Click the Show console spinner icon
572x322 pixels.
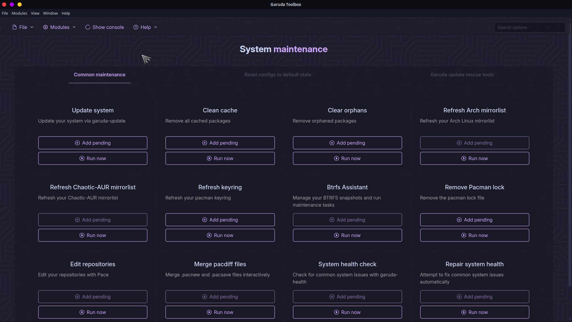pos(88,27)
